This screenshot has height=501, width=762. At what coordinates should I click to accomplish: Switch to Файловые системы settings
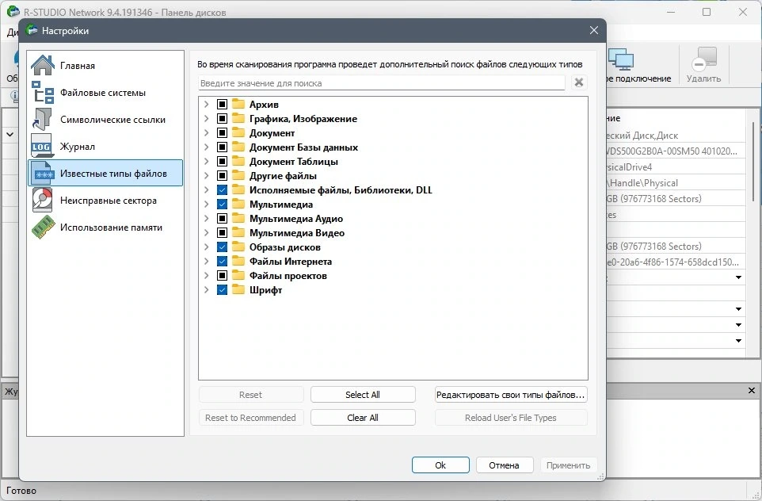point(105,93)
